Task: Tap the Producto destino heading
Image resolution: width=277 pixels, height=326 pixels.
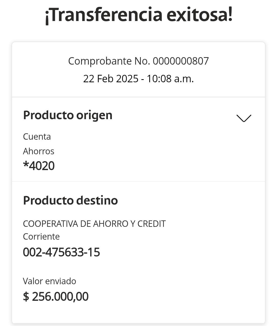Action: 70,200
